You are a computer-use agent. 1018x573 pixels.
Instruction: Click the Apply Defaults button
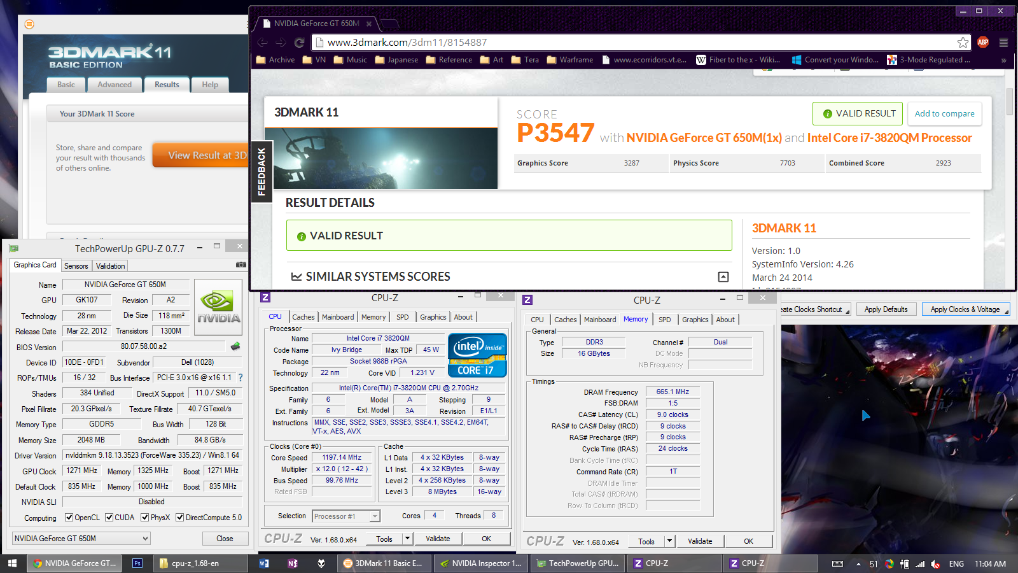[886, 309]
